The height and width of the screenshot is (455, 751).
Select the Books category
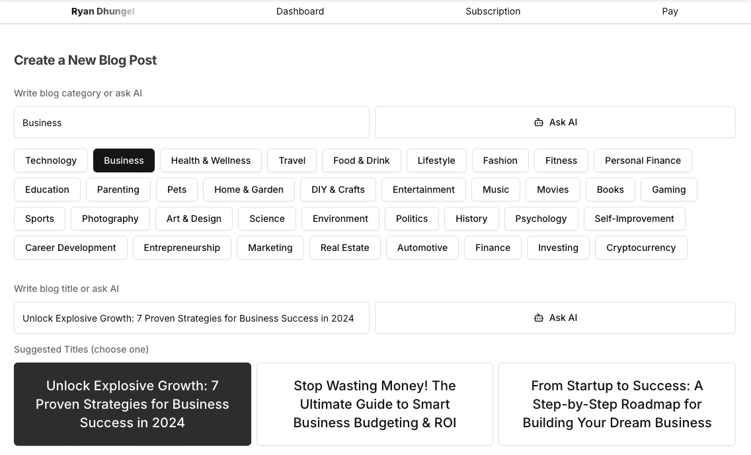pyautogui.click(x=610, y=190)
